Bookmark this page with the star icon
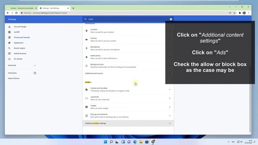258x145 pixels. 235,13
